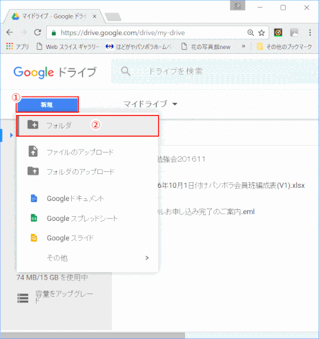Reload the page with the refresh icon
Viewport: 319px width, 339px height.
point(37,32)
